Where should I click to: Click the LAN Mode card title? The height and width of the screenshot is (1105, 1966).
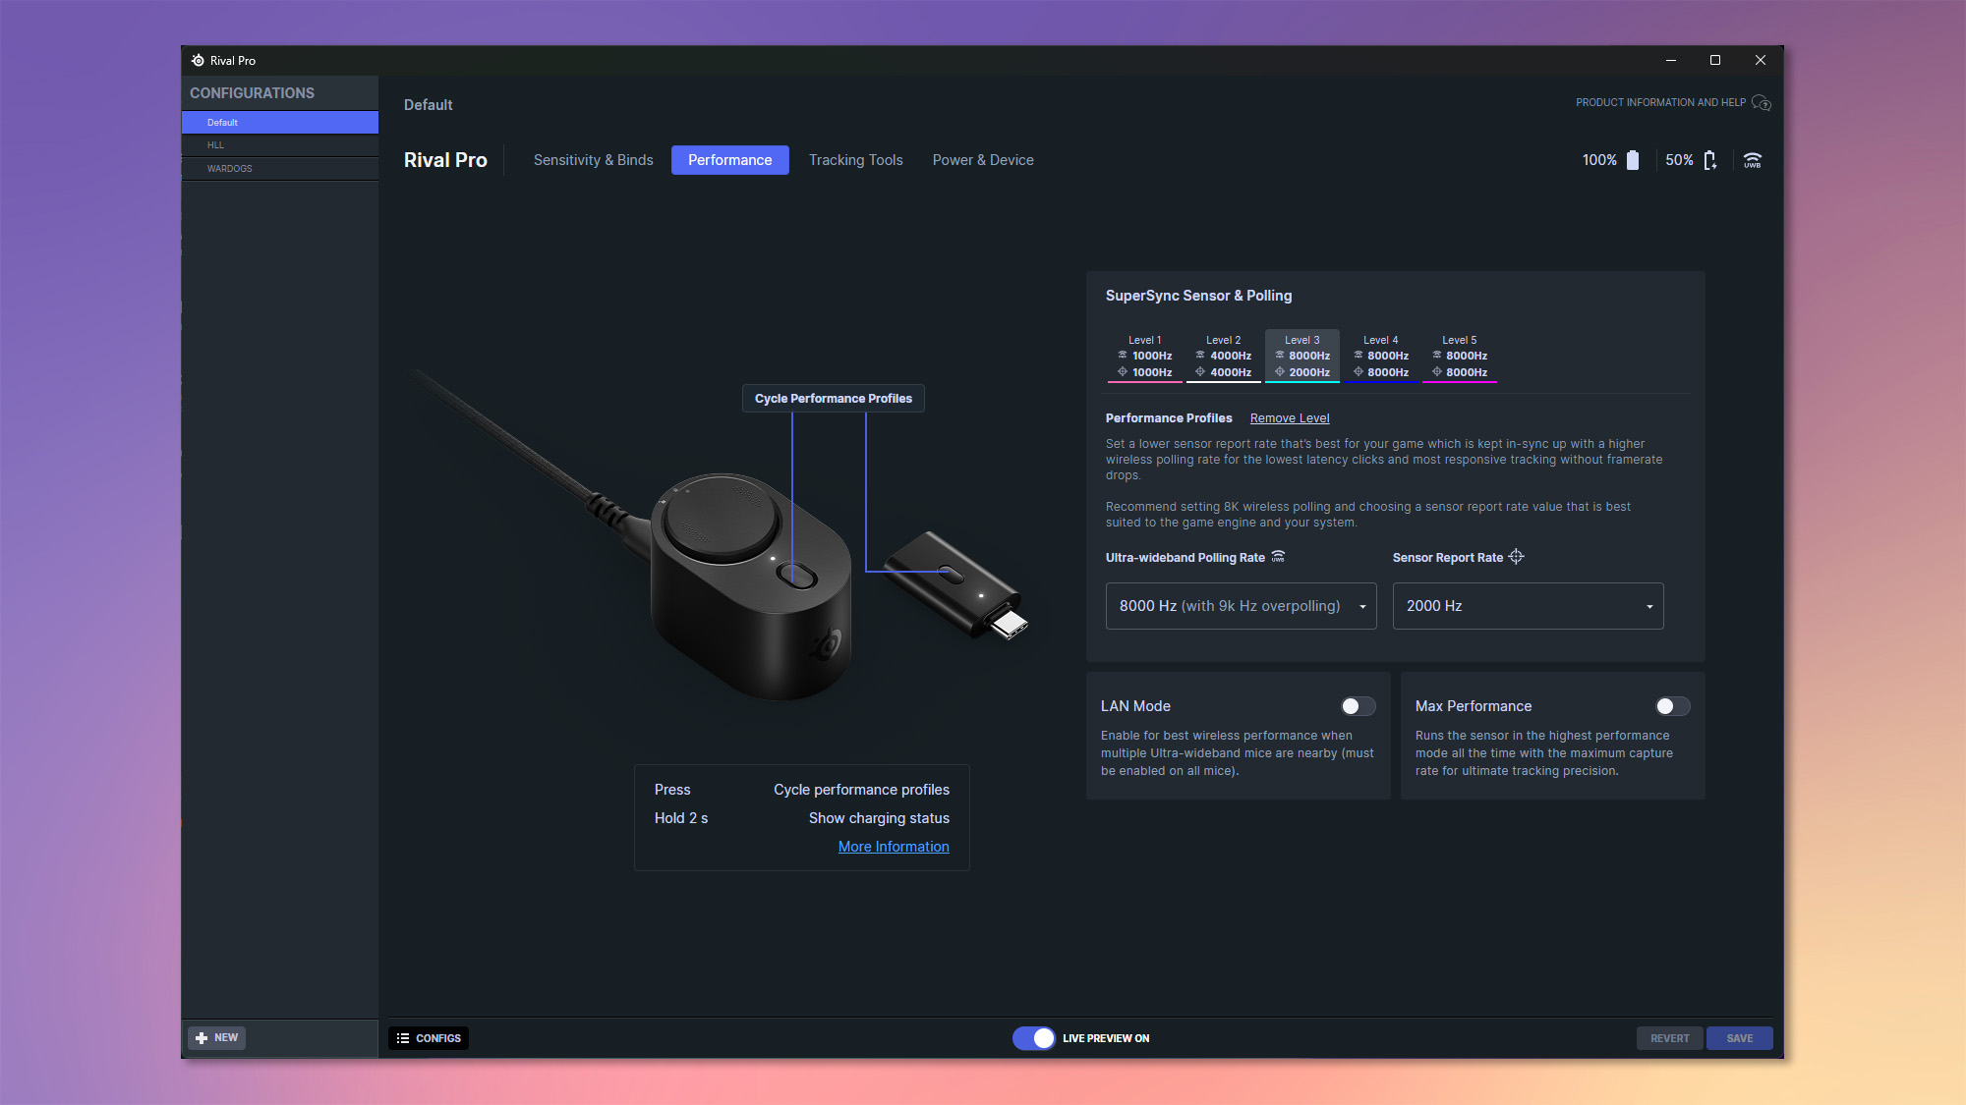coord(1135,706)
